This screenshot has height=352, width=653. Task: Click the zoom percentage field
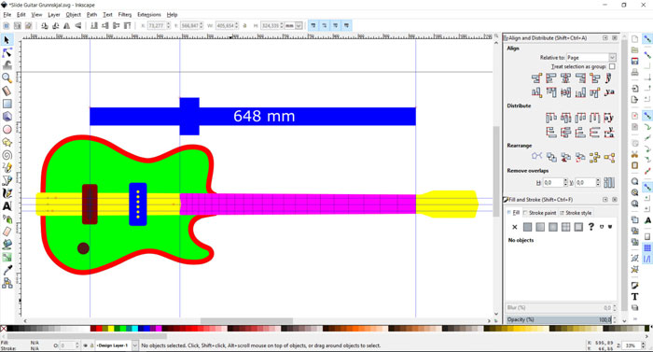tap(632, 345)
